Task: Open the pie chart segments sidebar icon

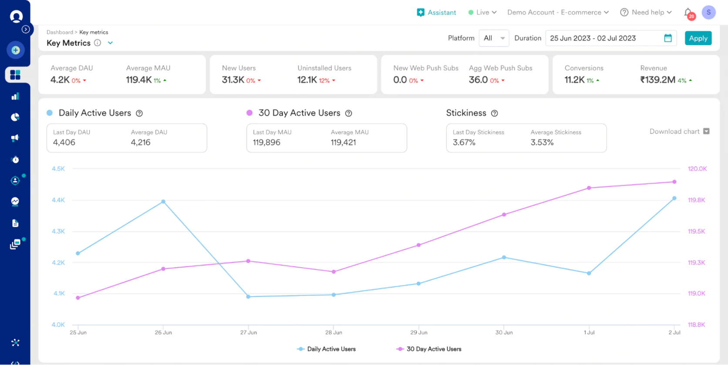Action: click(x=15, y=117)
